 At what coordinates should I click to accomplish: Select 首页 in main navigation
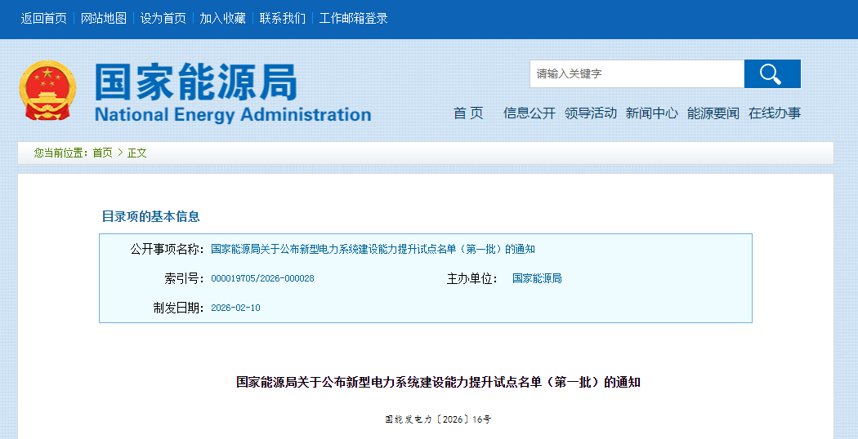click(468, 113)
